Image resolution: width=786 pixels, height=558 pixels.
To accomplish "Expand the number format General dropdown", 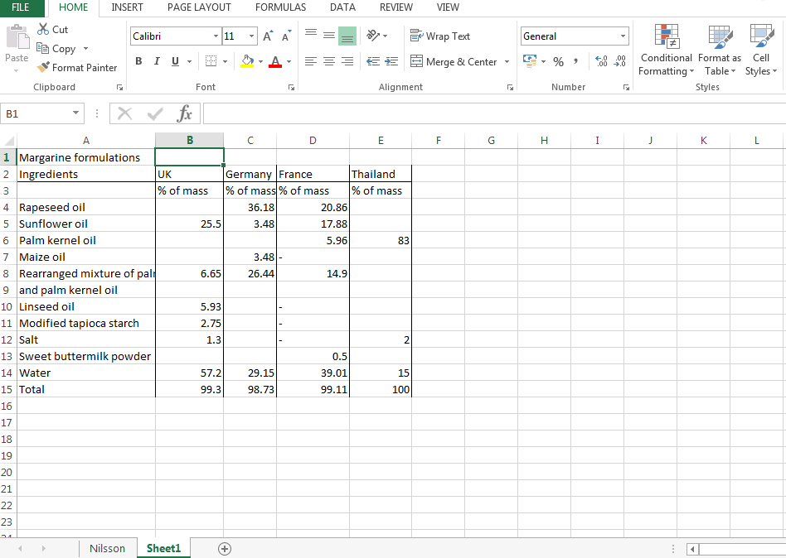I will point(623,36).
